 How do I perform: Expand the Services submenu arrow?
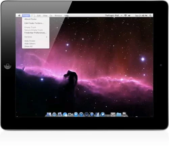[x=47, y=37]
